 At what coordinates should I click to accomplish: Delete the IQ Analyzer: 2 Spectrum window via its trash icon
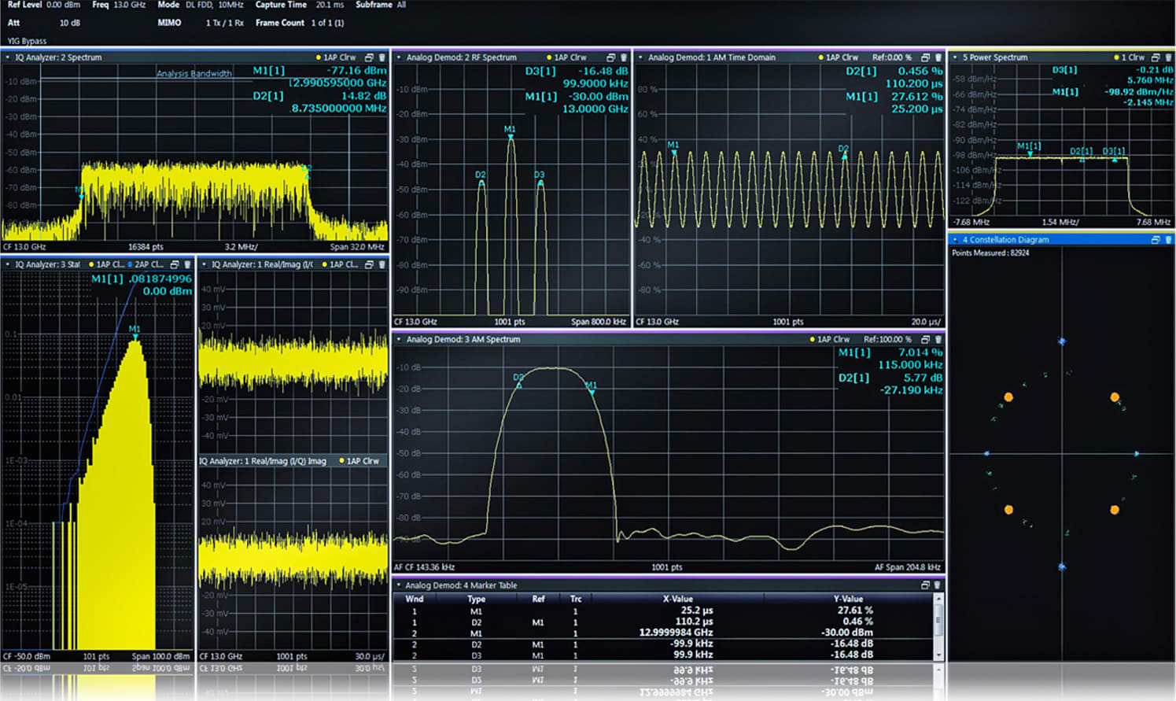coord(382,57)
